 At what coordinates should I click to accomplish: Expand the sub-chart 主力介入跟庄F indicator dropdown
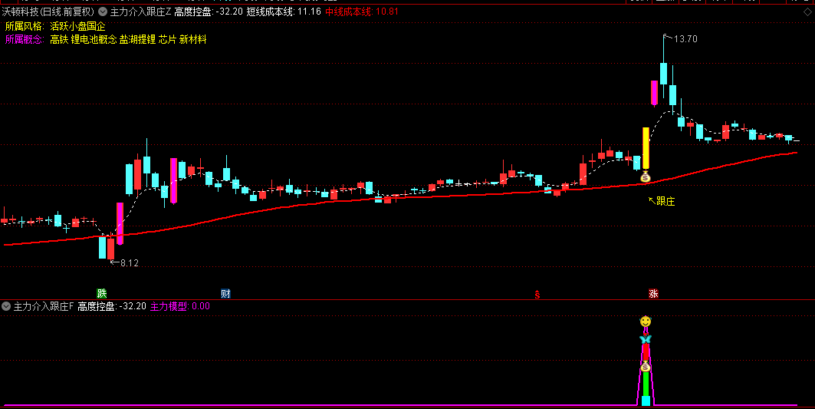[6, 306]
